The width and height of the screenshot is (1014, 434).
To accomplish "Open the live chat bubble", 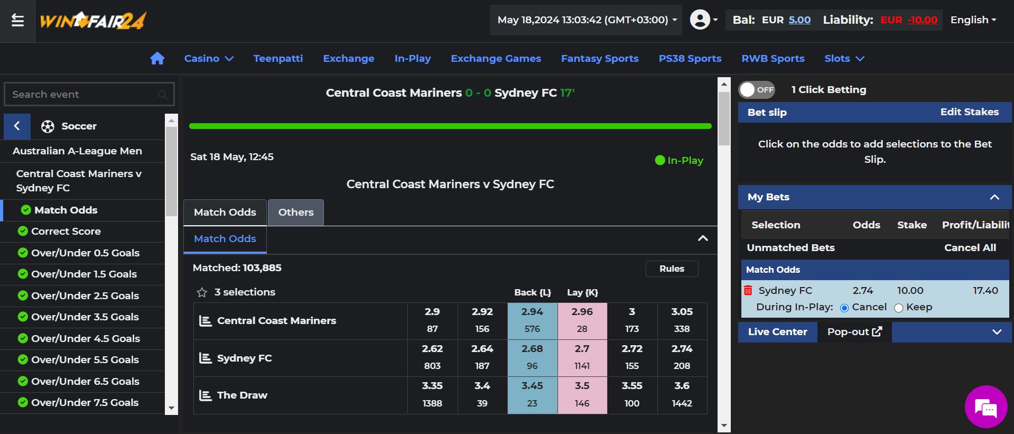I will [x=985, y=407].
